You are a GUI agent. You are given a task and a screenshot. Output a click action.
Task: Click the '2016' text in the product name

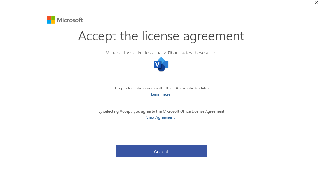tap(169, 53)
